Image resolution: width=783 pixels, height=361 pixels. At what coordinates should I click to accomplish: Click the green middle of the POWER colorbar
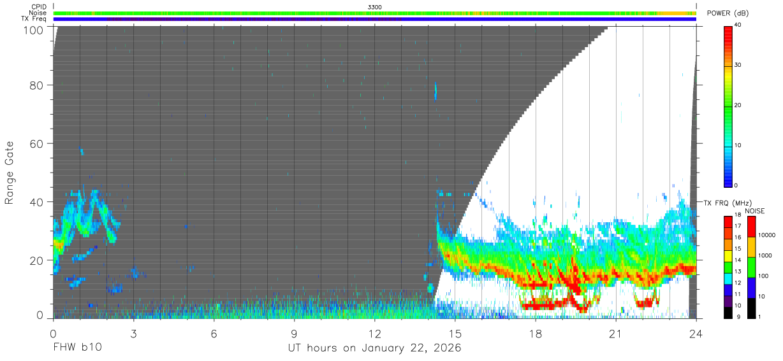[x=728, y=105]
